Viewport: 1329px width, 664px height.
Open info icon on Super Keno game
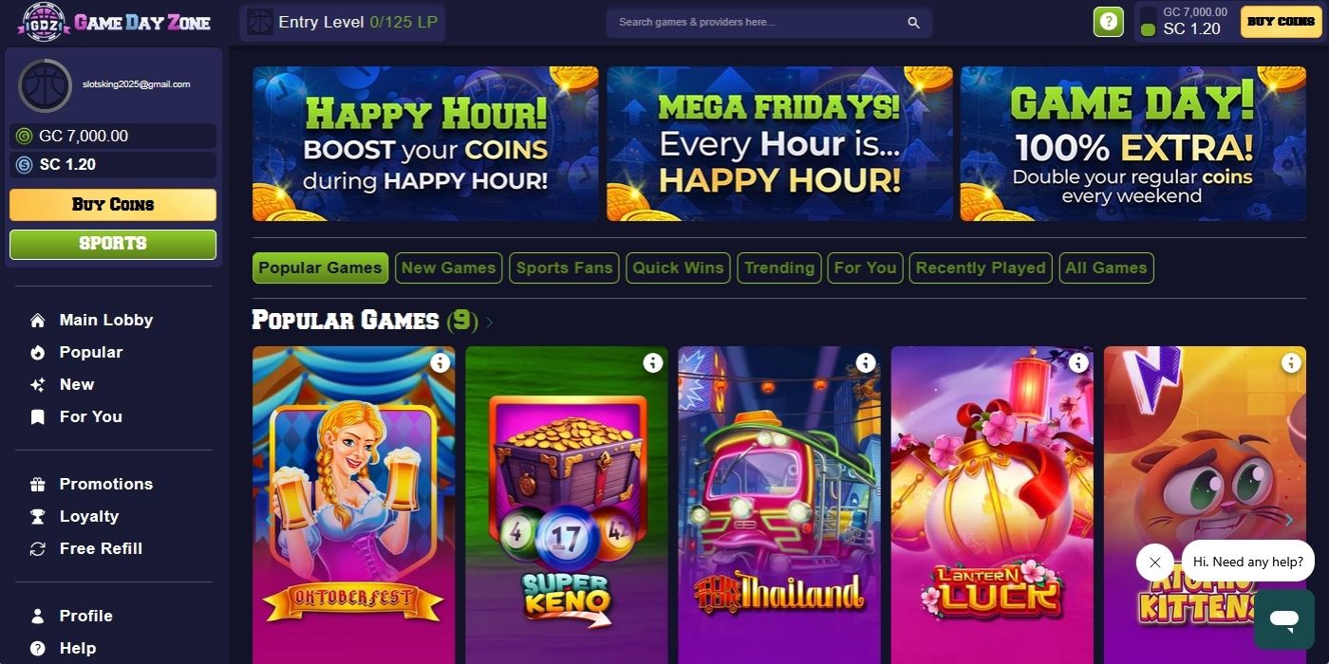652,362
